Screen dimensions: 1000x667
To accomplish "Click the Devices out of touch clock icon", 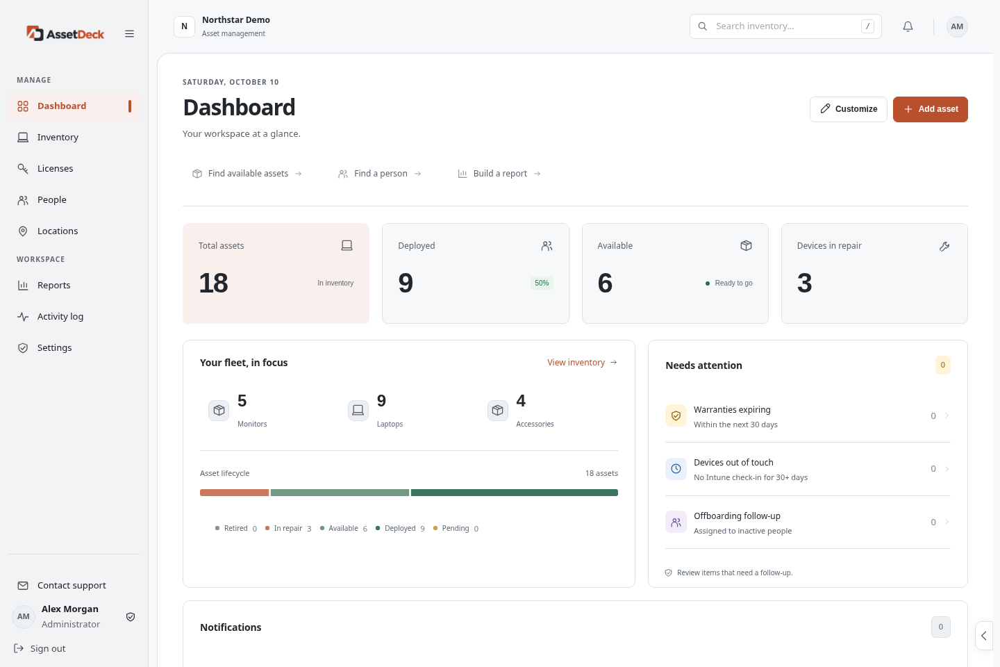I will pos(676,469).
